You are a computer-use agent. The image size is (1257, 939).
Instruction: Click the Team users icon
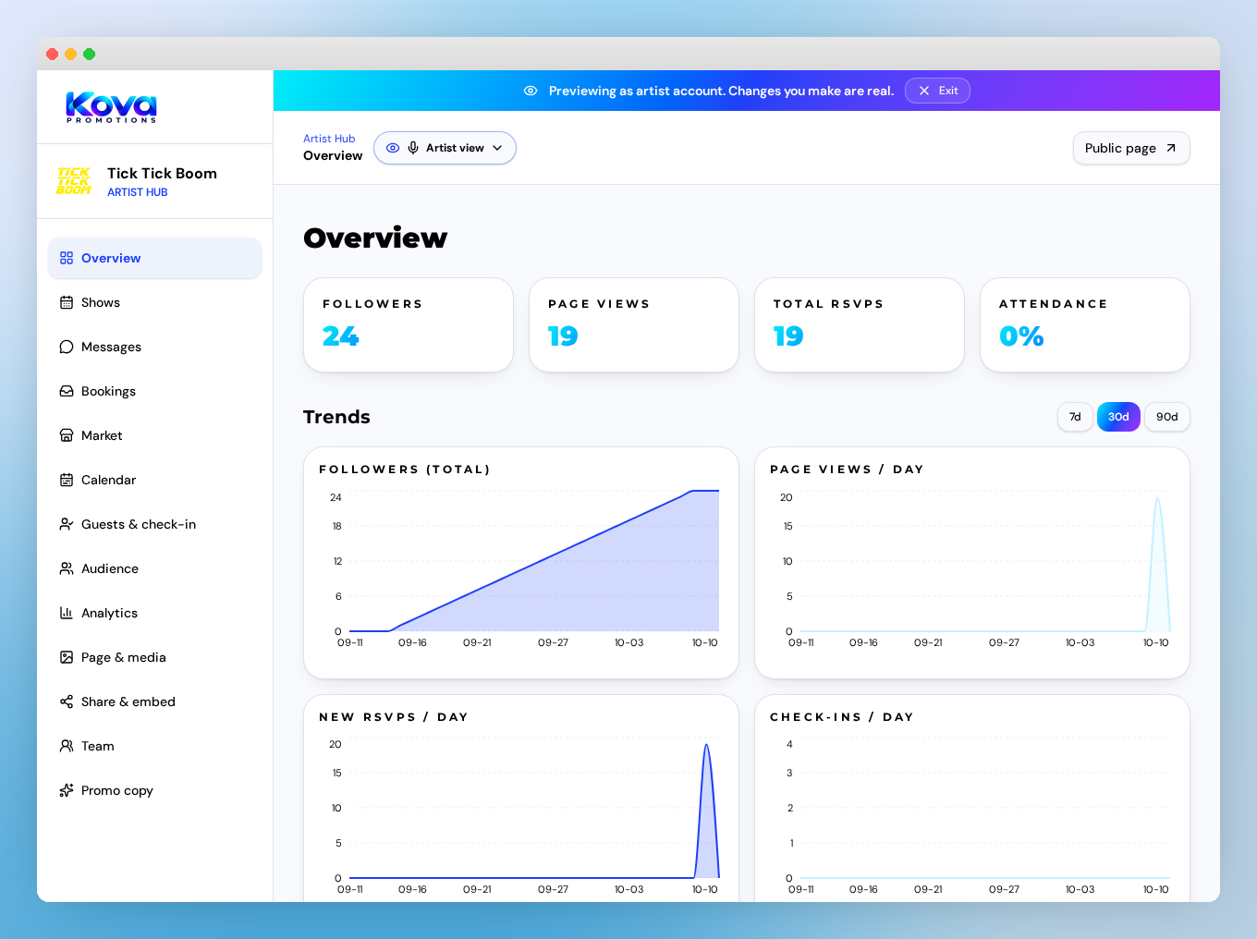pyautogui.click(x=67, y=746)
